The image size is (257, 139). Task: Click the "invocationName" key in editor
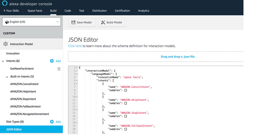coord(108,77)
